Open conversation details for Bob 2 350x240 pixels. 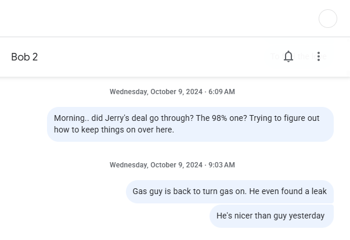(24, 57)
